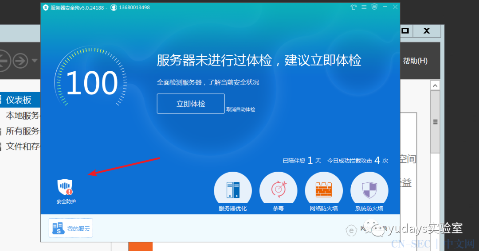Click the skin shirt icon in title bar
The height and width of the screenshot is (251, 479).
[x=353, y=7]
